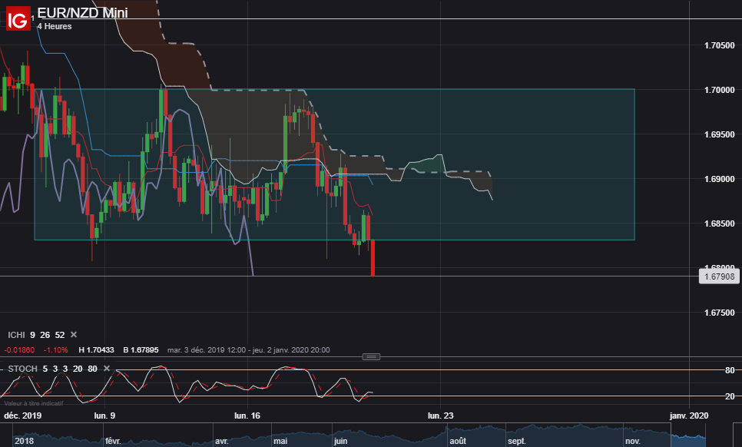Open ICHI 9 26 52 indicator settings
This screenshot has height=447, width=742.
point(36,335)
